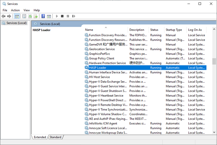Click gear icon of Hyper-V Heartbeat Service

pyautogui.click(x=86, y=96)
